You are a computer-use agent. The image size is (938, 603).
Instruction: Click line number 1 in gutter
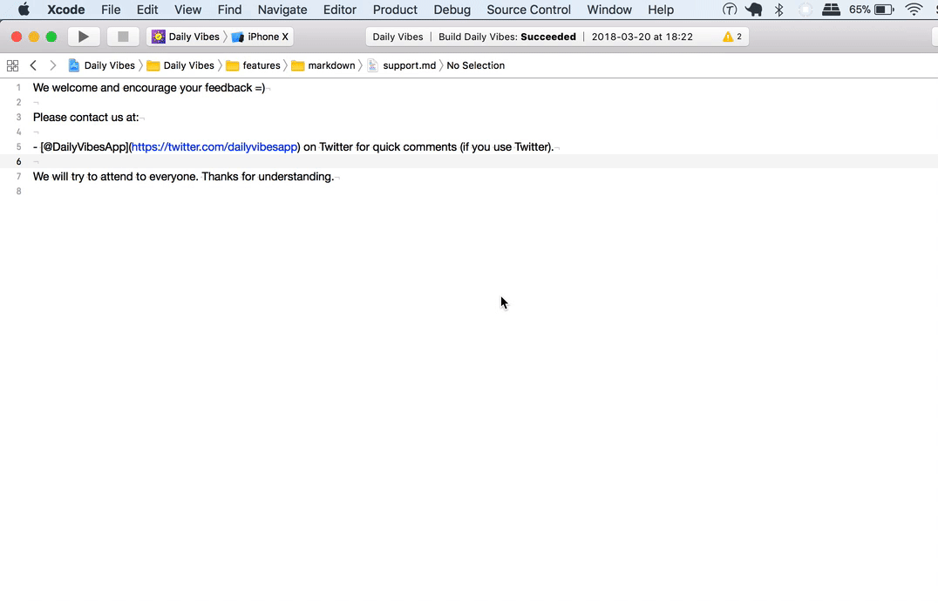[x=18, y=87]
